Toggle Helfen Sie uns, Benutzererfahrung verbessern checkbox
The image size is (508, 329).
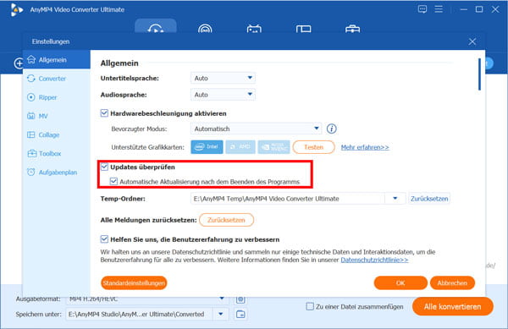[x=104, y=239]
